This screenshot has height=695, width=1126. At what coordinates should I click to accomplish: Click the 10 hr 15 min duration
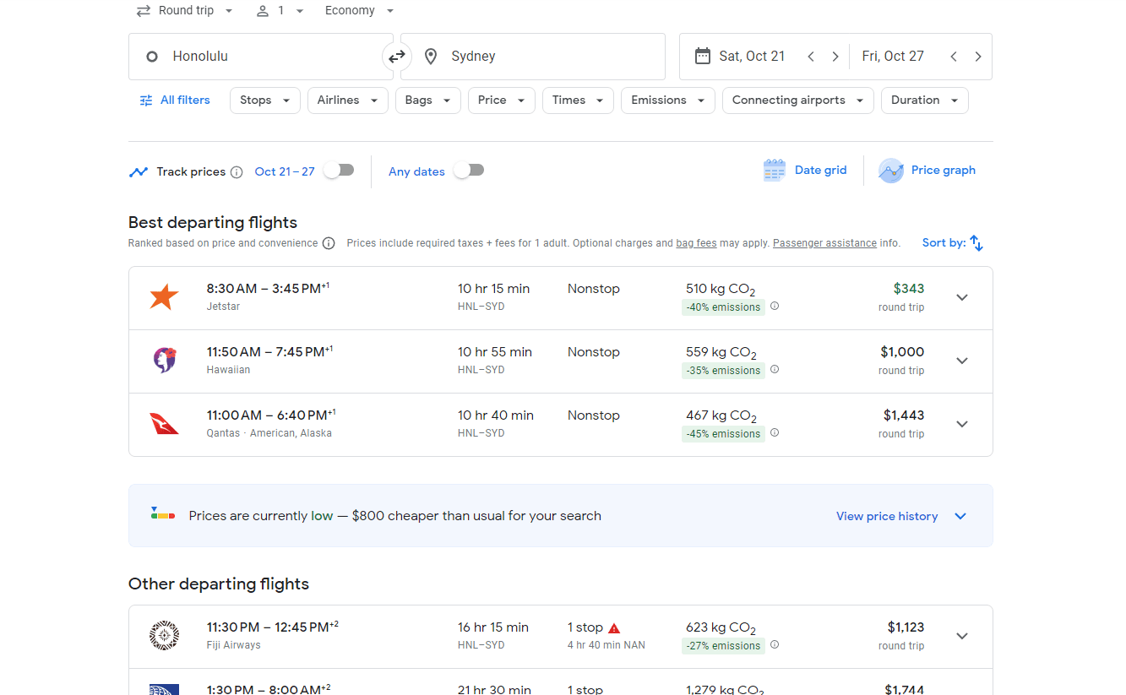(x=493, y=289)
